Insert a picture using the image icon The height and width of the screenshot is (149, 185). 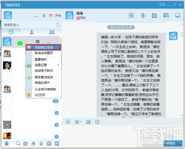pyautogui.click(x=88, y=122)
